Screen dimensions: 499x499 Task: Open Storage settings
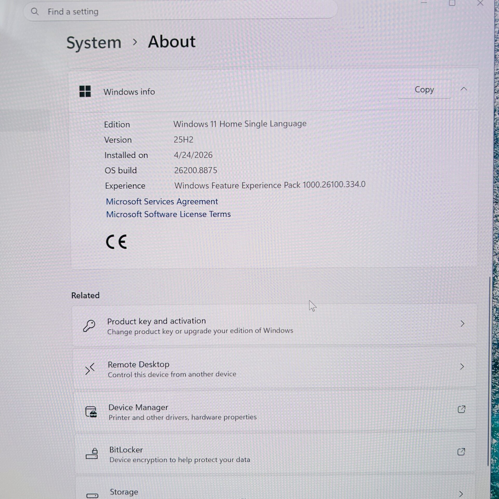tap(275, 487)
